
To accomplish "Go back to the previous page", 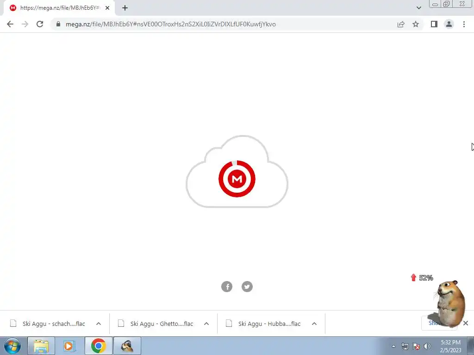I will (x=10, y=24).
